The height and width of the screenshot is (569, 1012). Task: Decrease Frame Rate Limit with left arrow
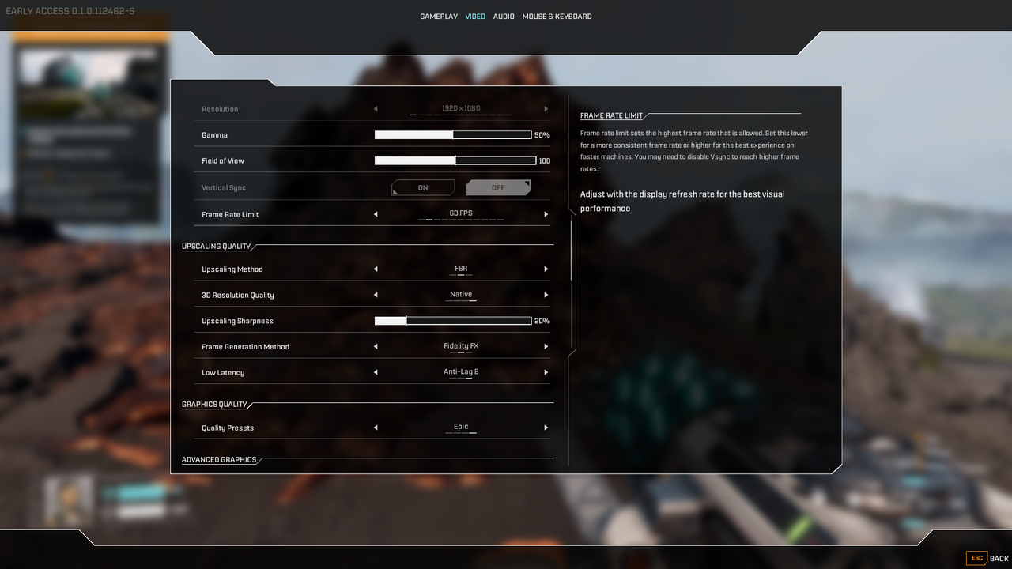click(376, 213)
